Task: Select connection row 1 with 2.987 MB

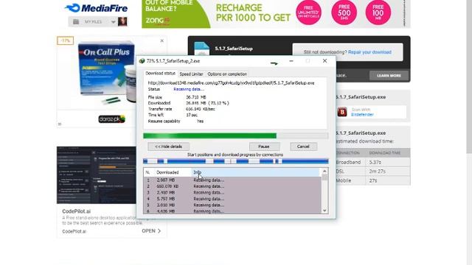Action: pos(232,180)
